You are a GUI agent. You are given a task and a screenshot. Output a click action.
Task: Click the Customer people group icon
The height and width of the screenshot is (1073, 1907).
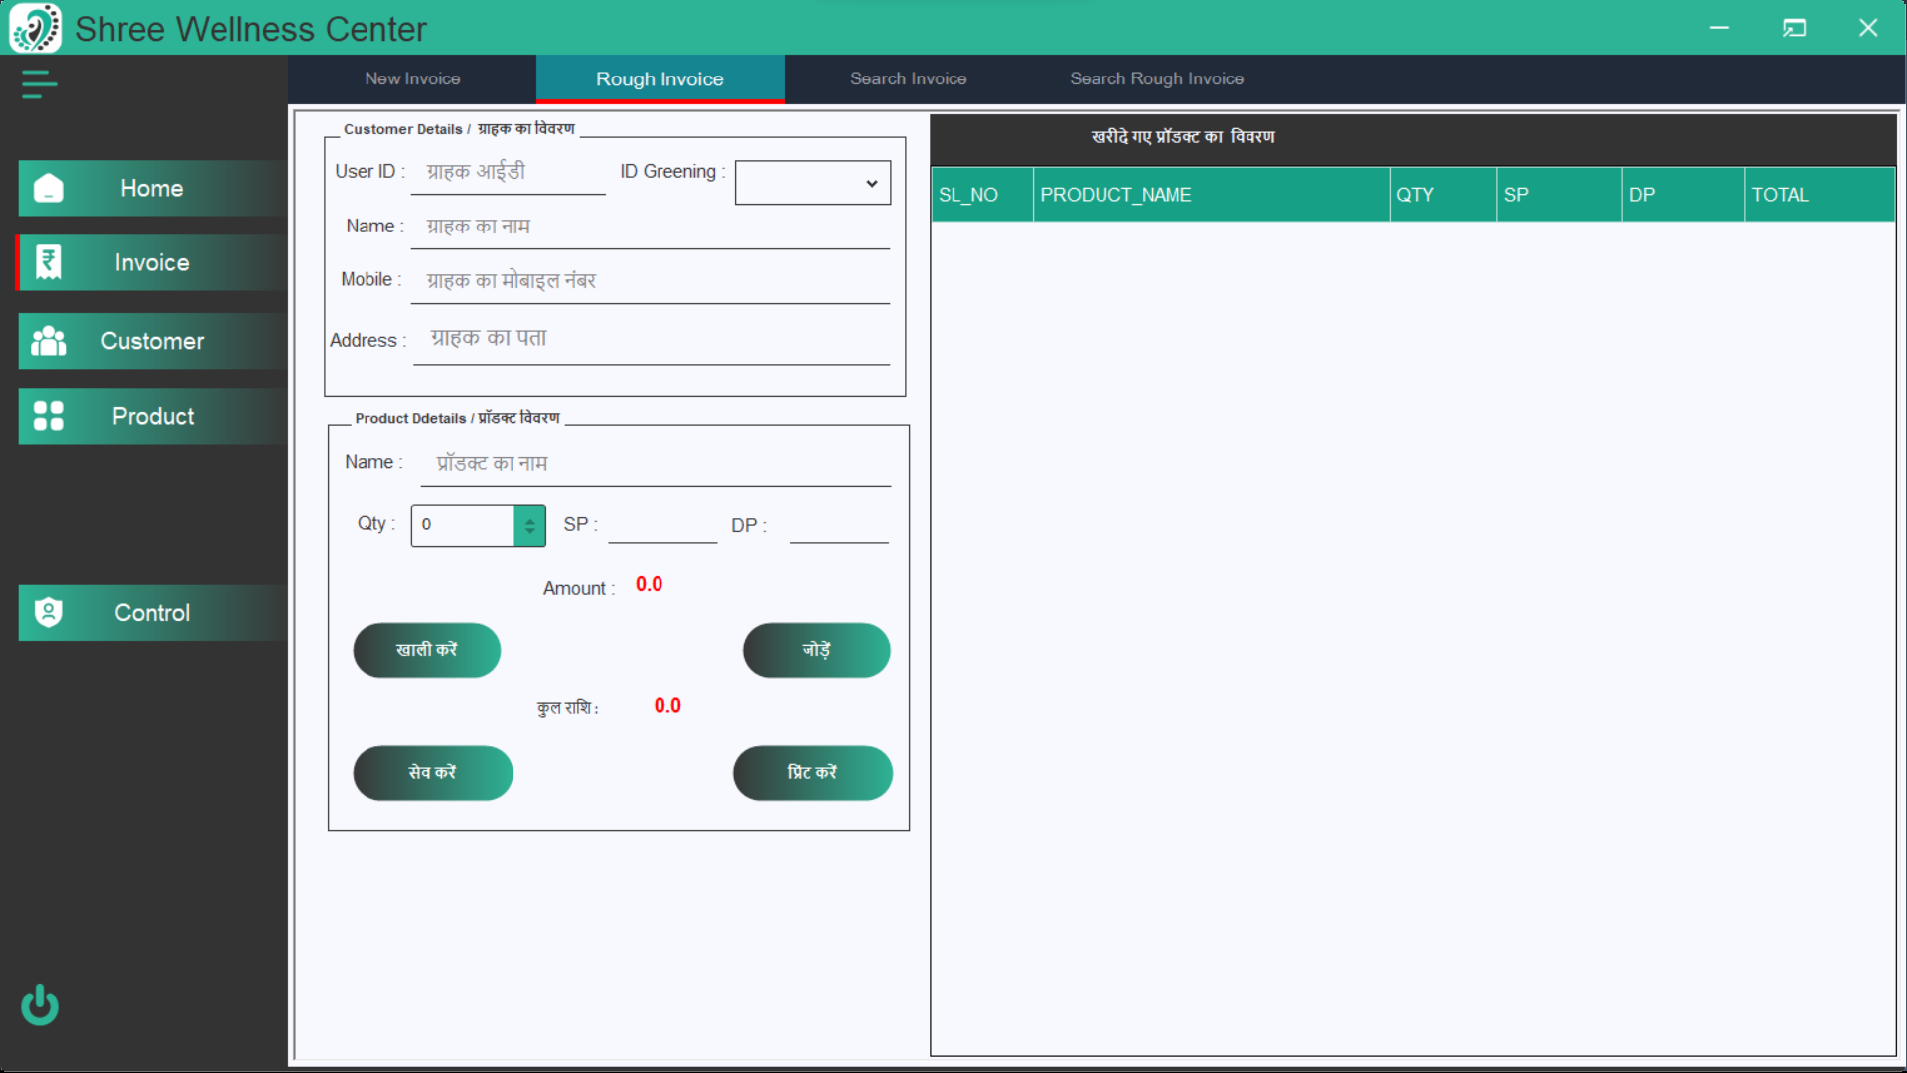pyautogui.click(x=48, y=341)
